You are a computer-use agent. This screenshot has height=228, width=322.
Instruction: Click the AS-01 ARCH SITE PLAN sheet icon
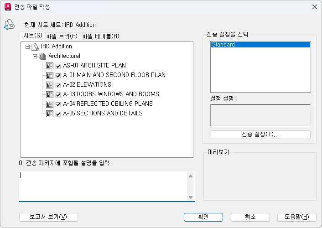coord(50,66)
